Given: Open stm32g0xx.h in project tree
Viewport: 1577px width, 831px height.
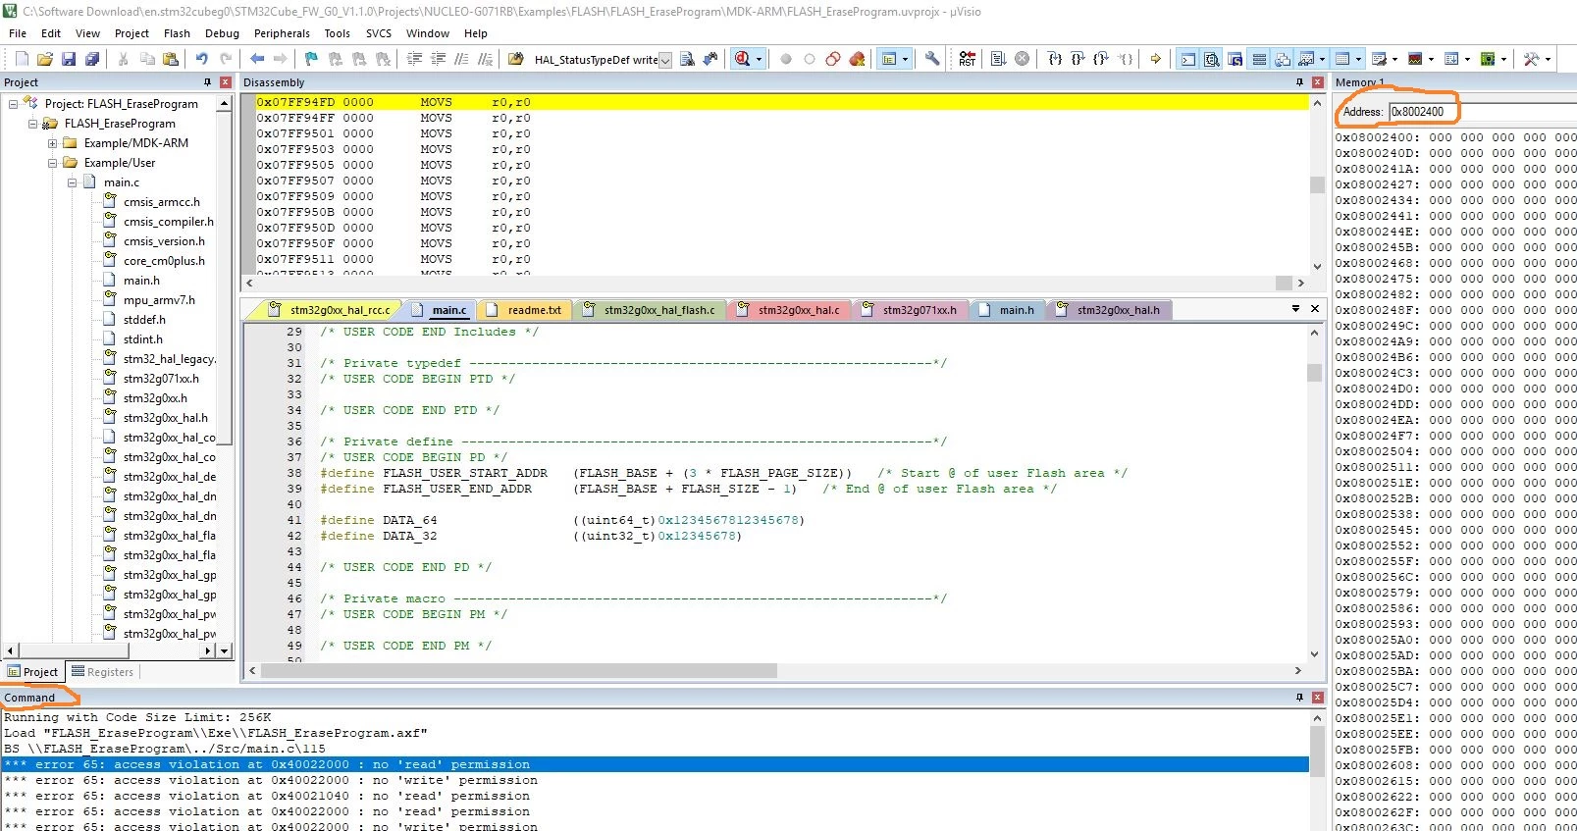Looking at the screenshot, I should (155, 398).
